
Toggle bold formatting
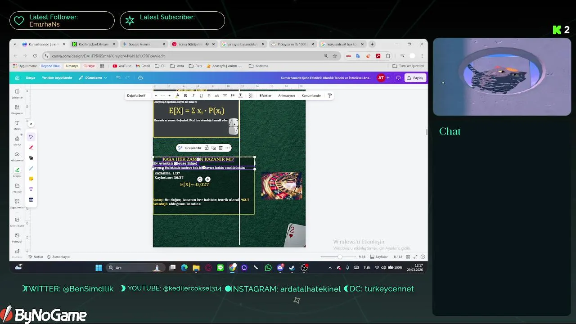[x=185, y=95]
